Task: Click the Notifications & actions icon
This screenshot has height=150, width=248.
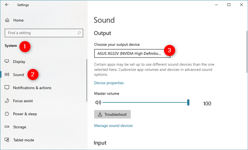Action: click(x=7, y=87)
